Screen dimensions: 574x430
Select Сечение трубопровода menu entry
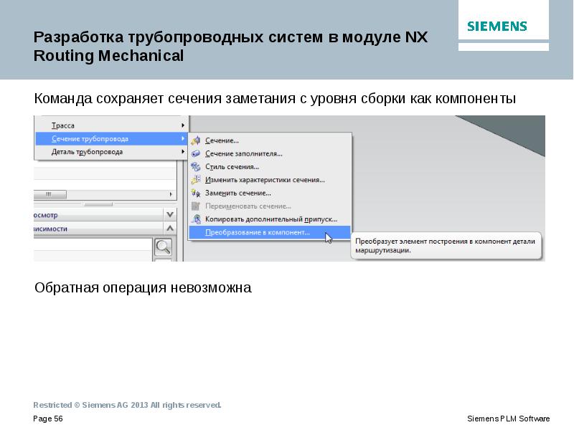[111, 138]
